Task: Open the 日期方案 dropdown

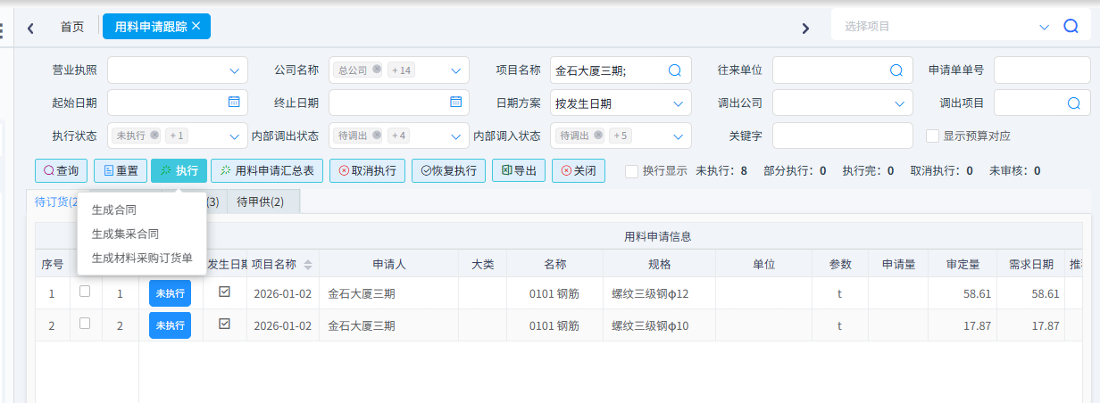Action: 677,103
